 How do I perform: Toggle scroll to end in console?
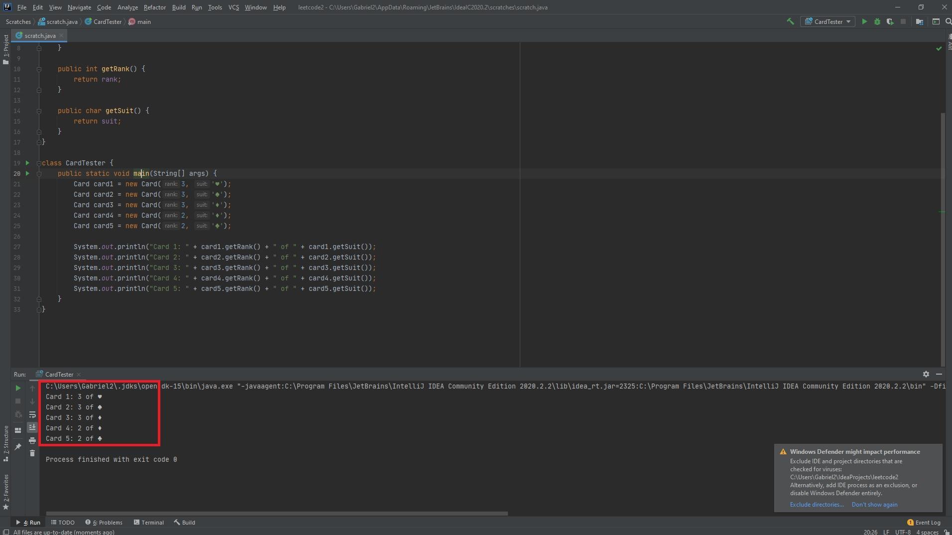click(x=32, y=427)
